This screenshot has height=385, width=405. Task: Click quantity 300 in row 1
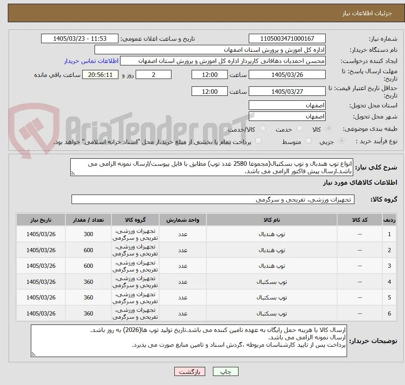[x=88, y=234]
